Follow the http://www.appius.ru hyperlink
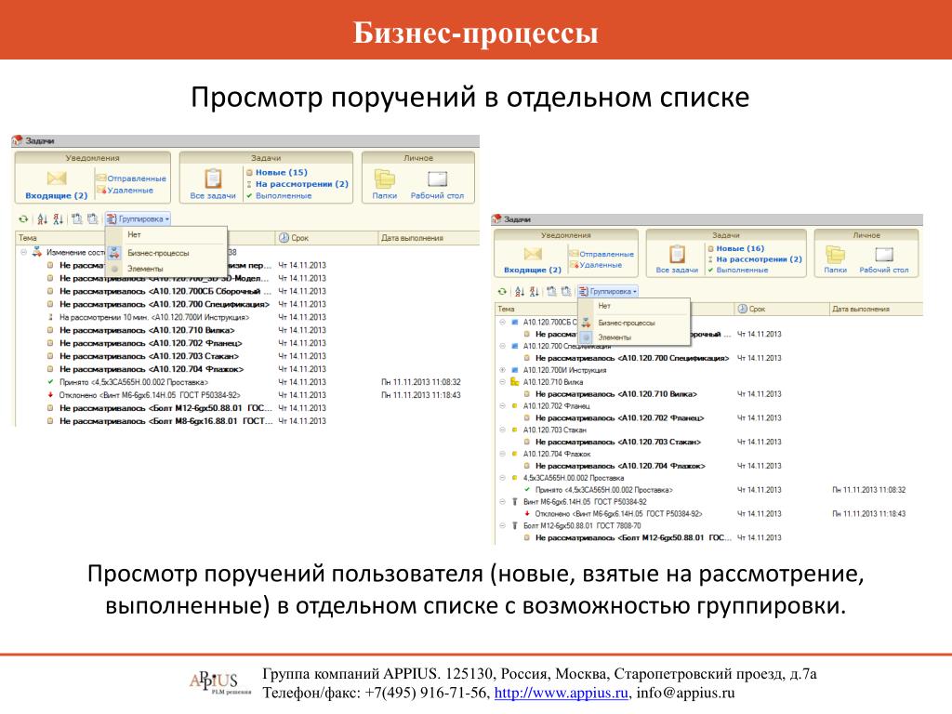Image resolution: width=952 pixels, height=714 pixels. pos(561,693)
